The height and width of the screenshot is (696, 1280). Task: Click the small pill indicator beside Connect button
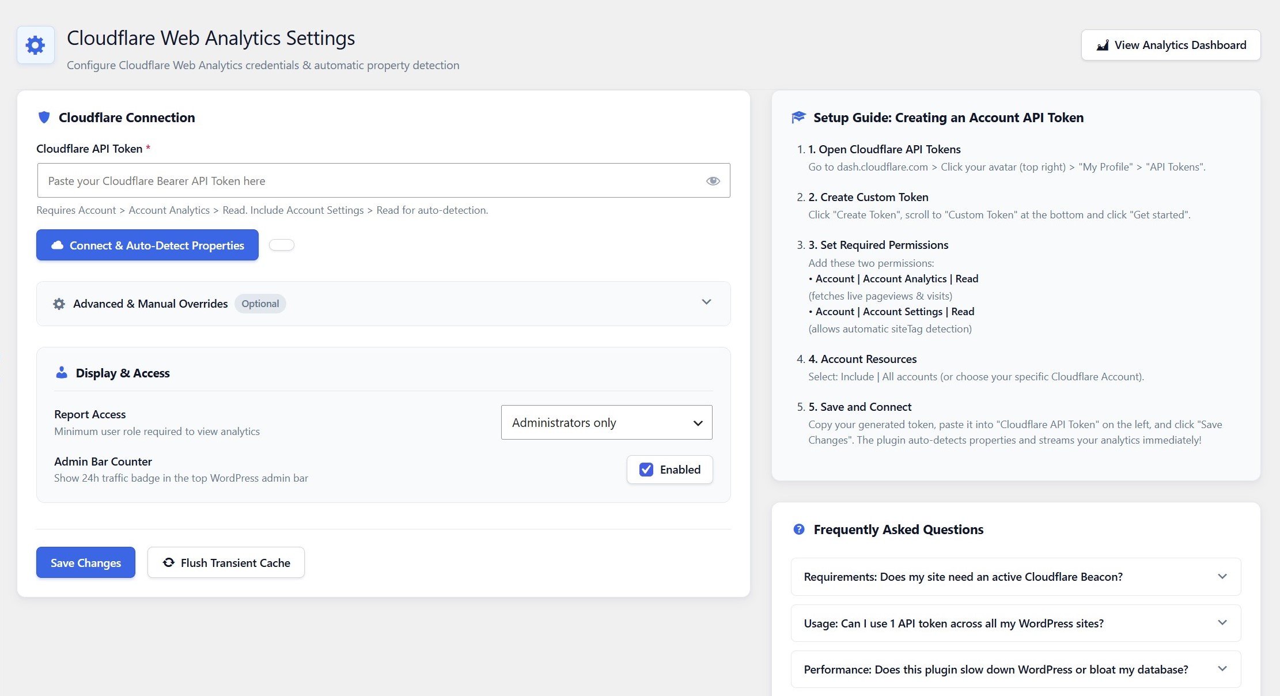[282, 245]
